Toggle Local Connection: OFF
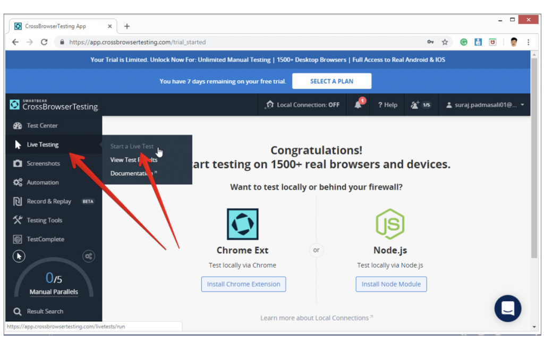Image resolution: width=544 pixels, height=341 pixels. click(x=302, y=105)
